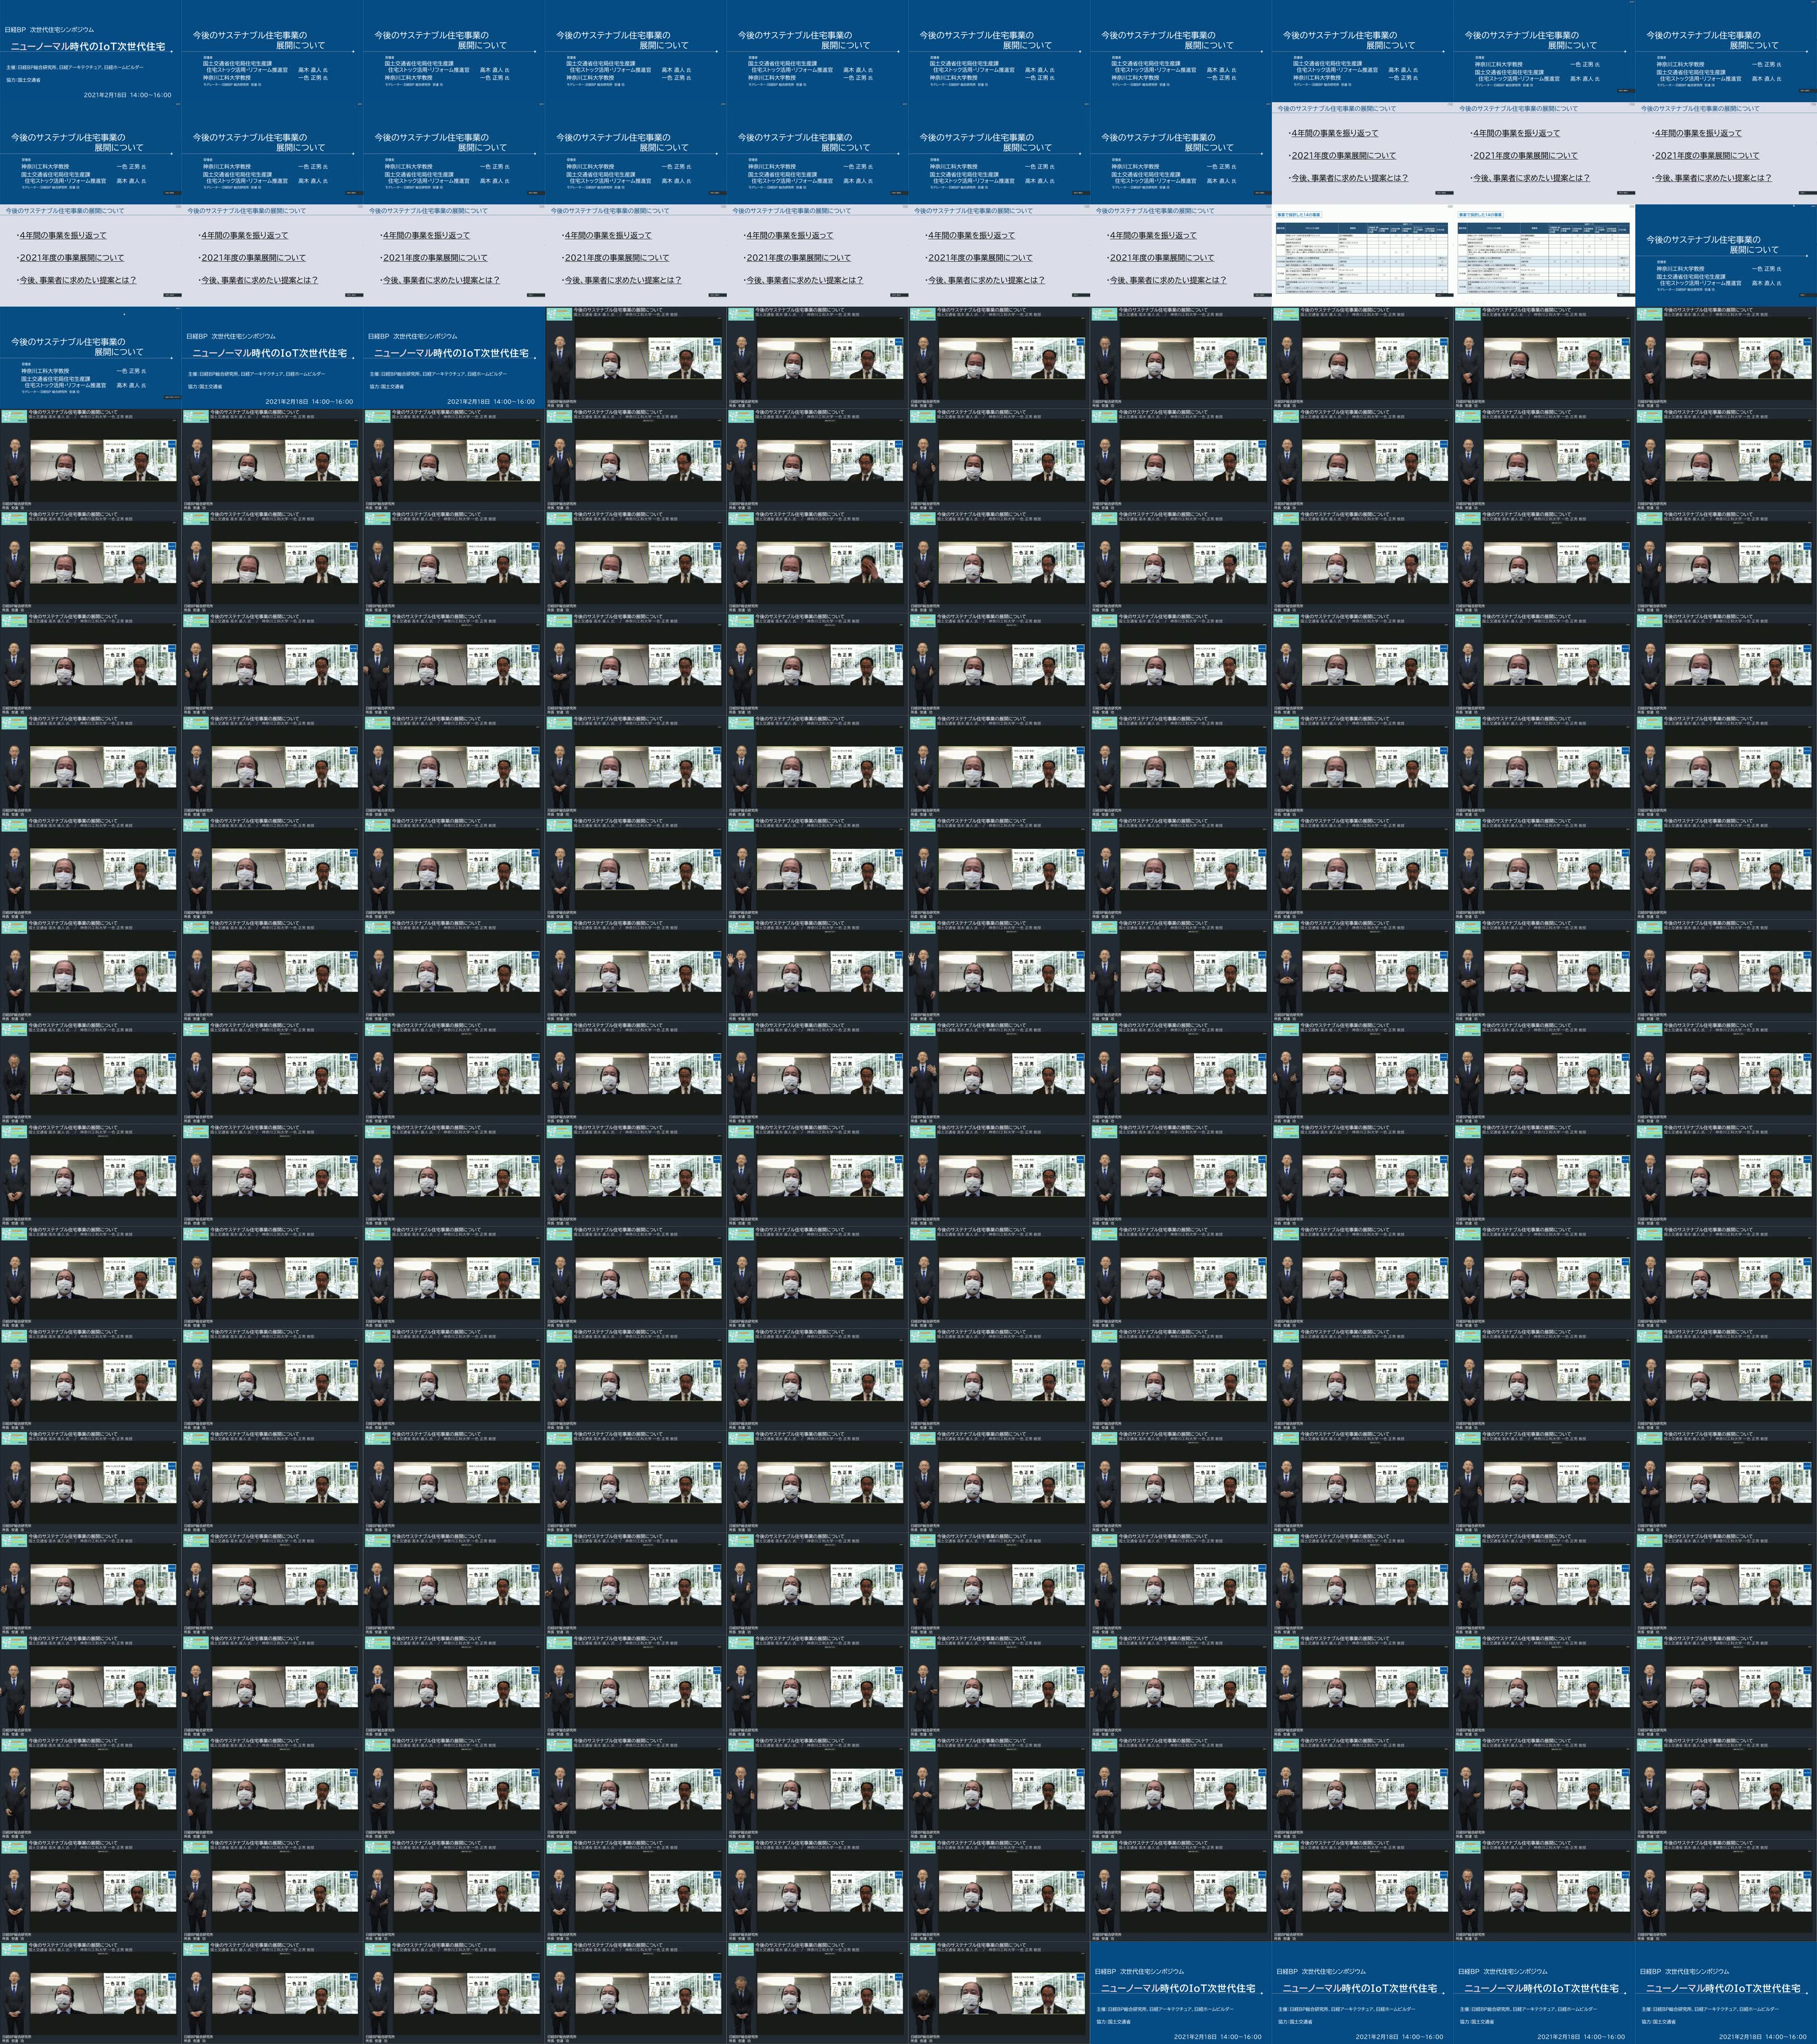Select frame where moderator bows deeply
The width and height of the screenshot is (1817, 2044).
click(x=998, y=1993)
